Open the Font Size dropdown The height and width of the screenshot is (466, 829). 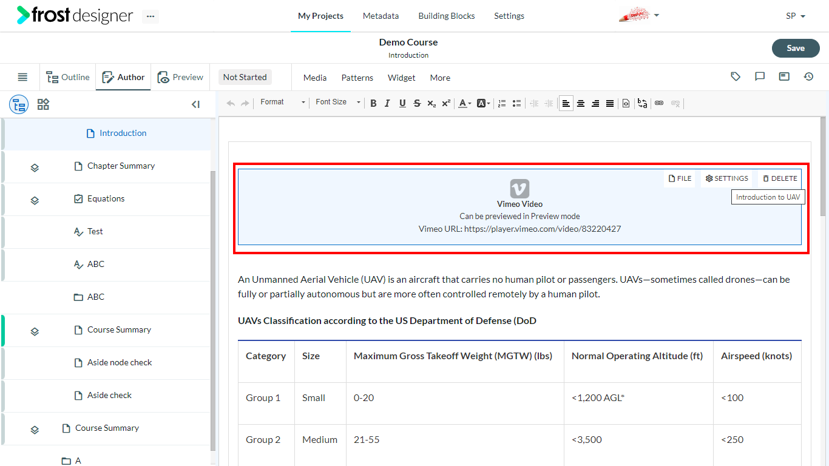[338, 103]
